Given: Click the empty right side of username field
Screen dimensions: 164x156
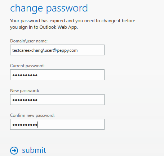Looking at the screenshot, I should [91, 50].
